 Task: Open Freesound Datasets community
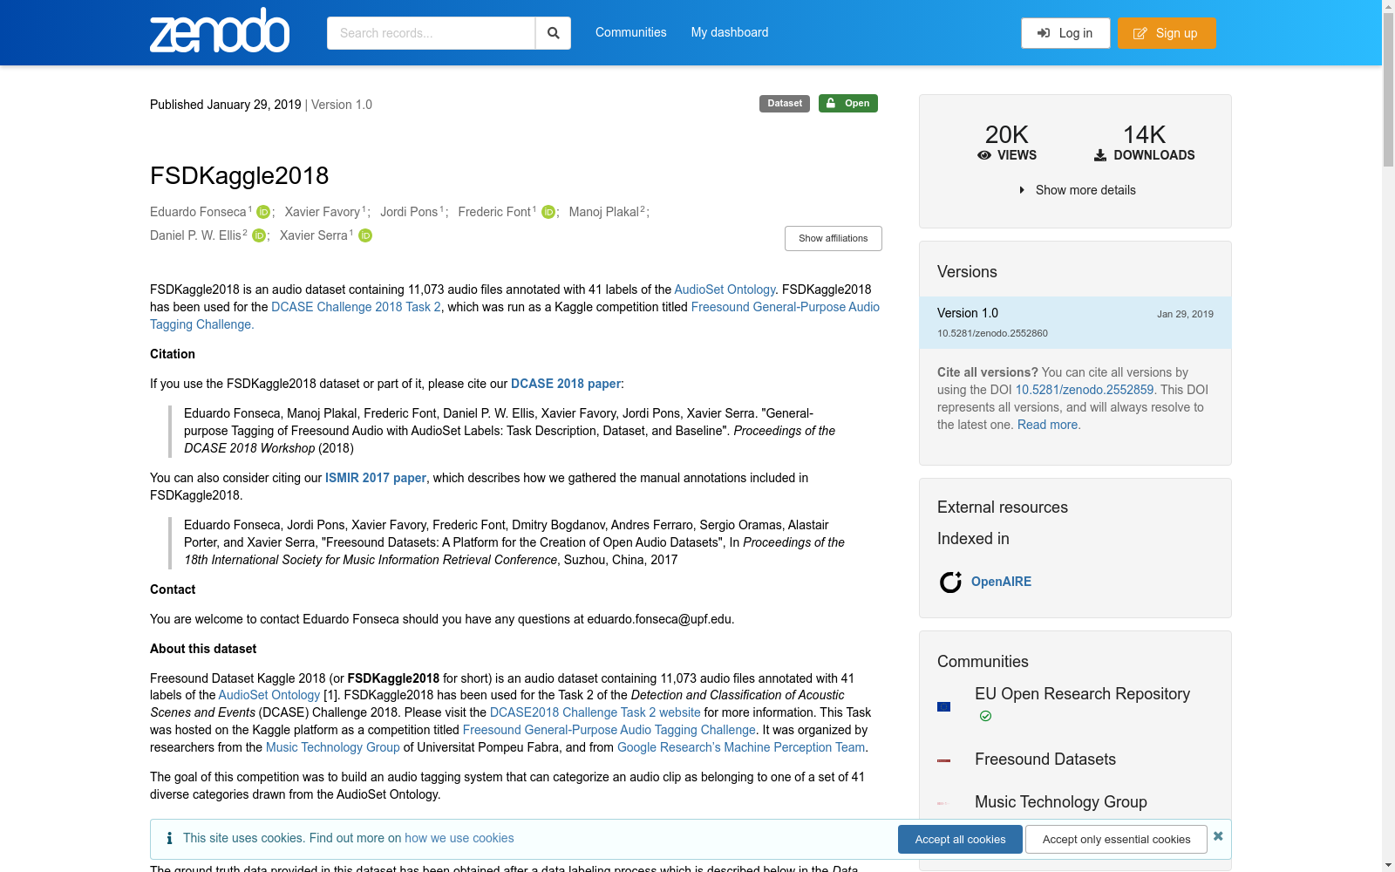[1045, 760]
